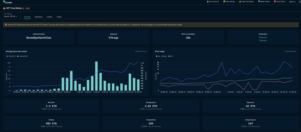
Task: Switch to the Trades tab
Action: pyautogui.click(x=59, y=17)
